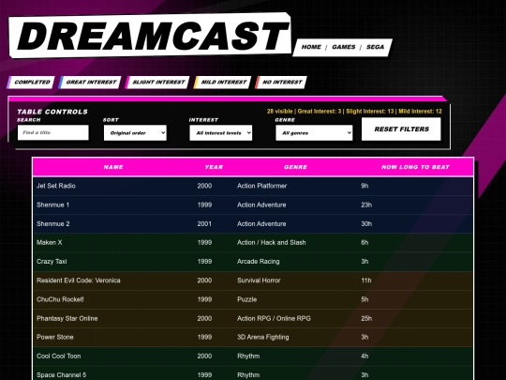Sort table by the NAME column header
Screen dimensions: 506x380
(113, 167)
